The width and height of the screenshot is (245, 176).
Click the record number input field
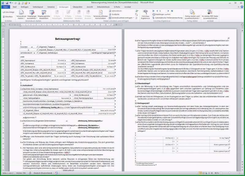tap(163, 11)
